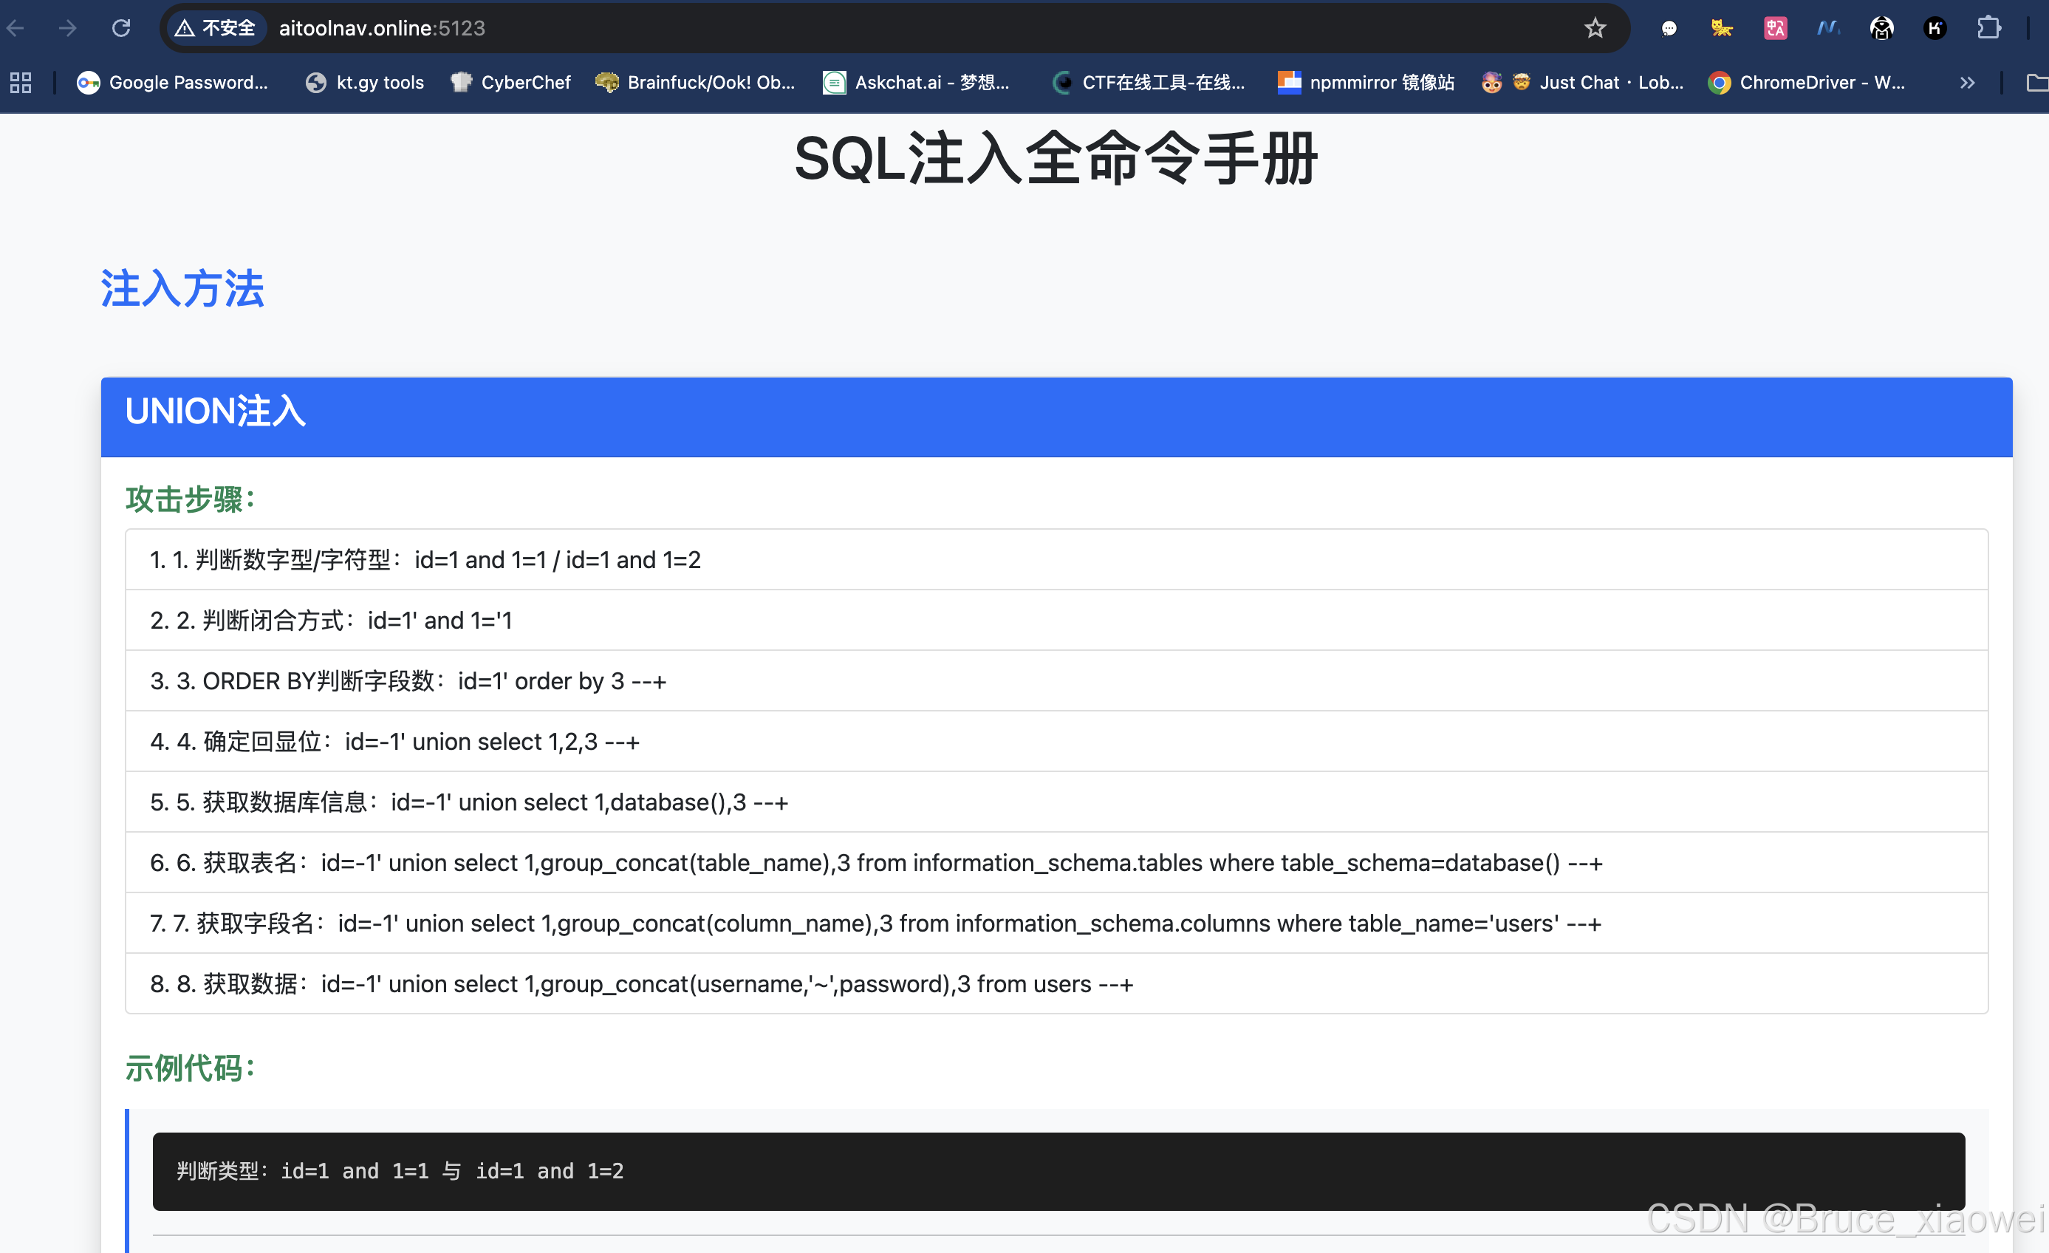Click the UNION注入 blue section header
The height and width of the screenshot is (1253, 2049).
[1056, 416]
